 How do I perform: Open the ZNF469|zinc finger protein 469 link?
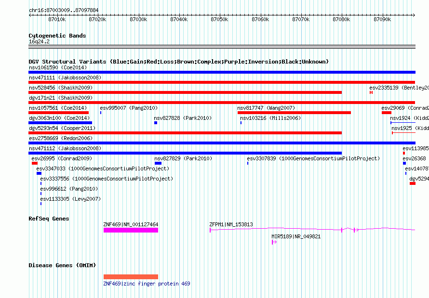point(147,284)
